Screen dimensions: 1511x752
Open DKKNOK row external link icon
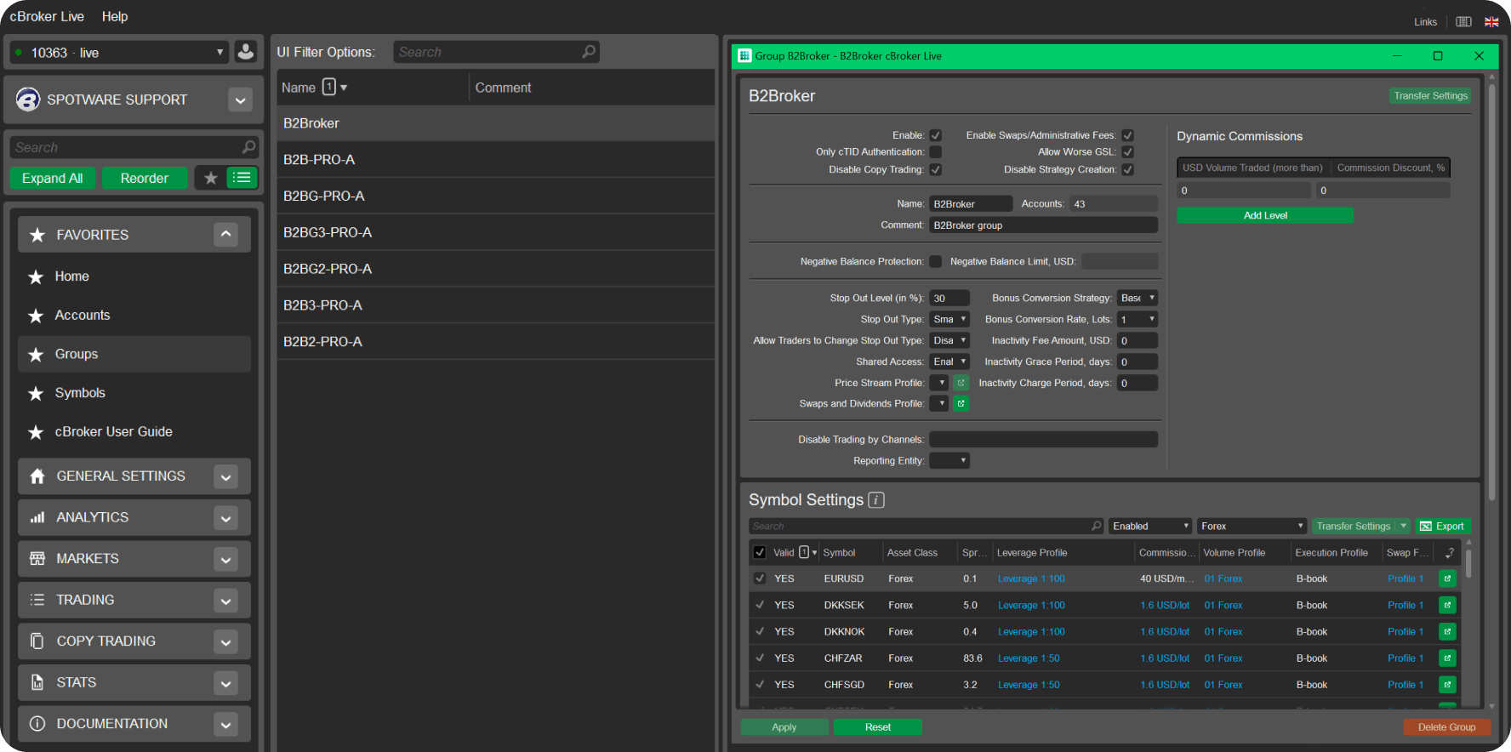pos(1447,631)
